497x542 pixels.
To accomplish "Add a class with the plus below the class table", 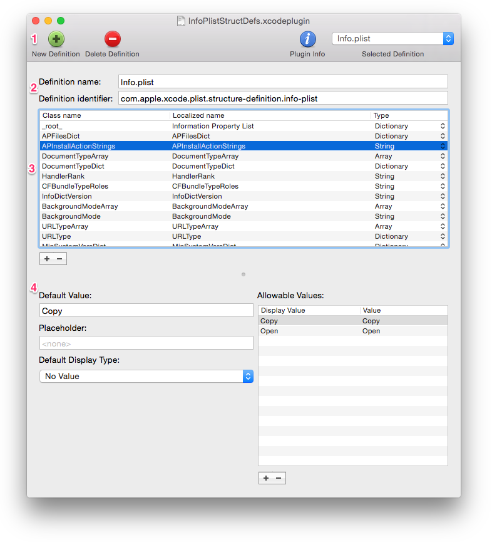I will (x=47, y=259).
